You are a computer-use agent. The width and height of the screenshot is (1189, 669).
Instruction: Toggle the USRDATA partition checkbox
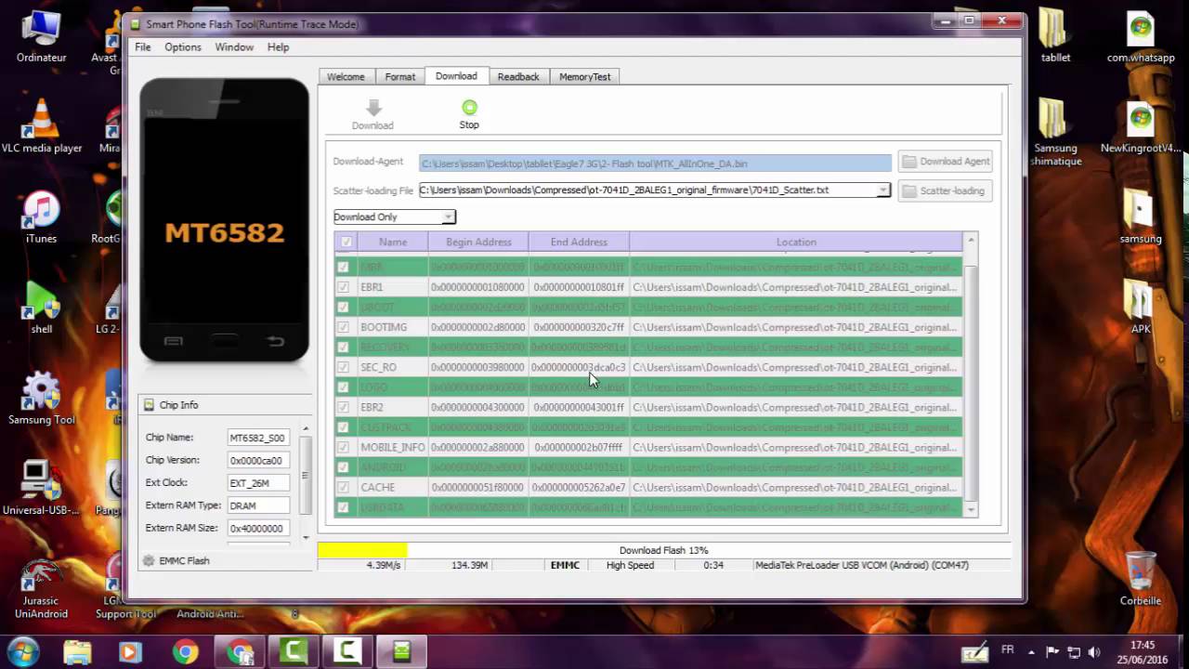click(343, 507)
